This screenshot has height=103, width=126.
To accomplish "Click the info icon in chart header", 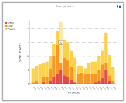I will coord(118,6).
